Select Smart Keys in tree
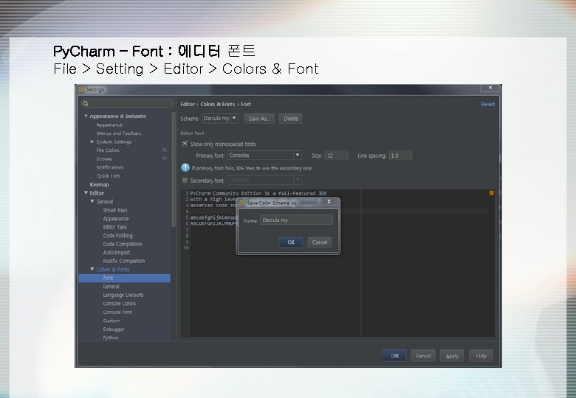This screenshot has width=576, height=398. [x=115, y=210]
